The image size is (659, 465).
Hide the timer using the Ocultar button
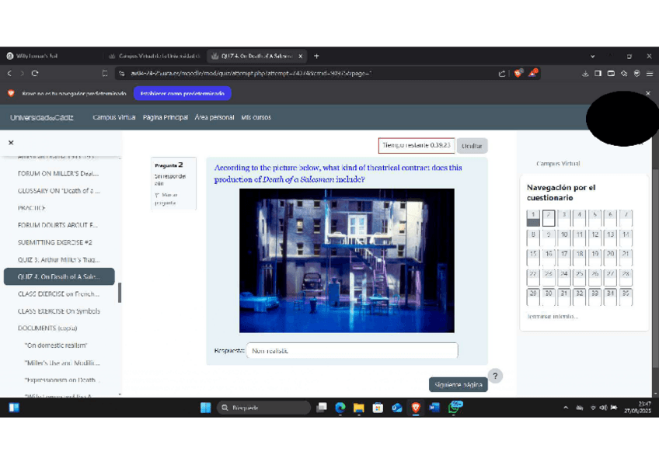click(471, 146)
